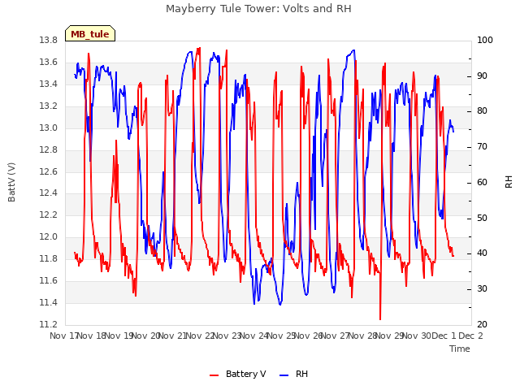
Task: Click the red Battery V legend swatch
Action: click(x=214, y=375)
